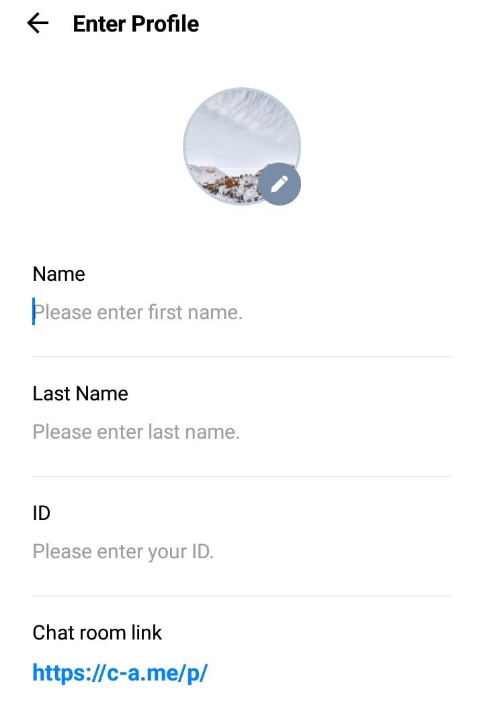This screenshot has width=484, height=704.
Task: Open the https://c-a.me/p/ chat room link
Action: (x=120, y=673)
